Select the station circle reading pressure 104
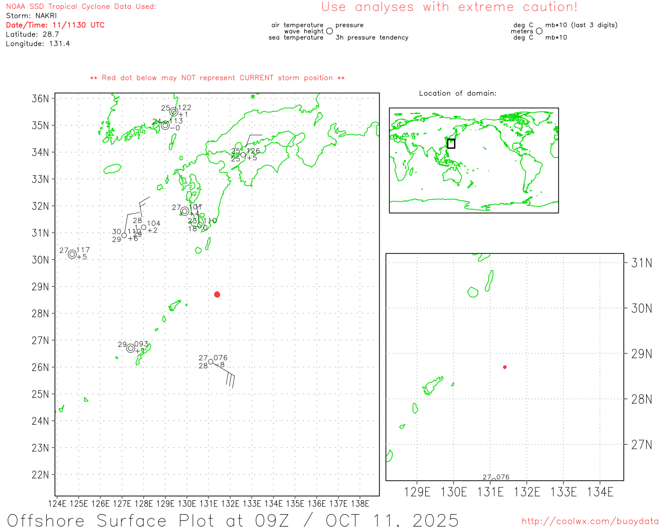659x527 pixels. coord(144,227)
